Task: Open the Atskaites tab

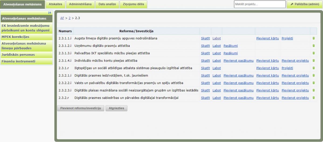Action: click(55, 4)
